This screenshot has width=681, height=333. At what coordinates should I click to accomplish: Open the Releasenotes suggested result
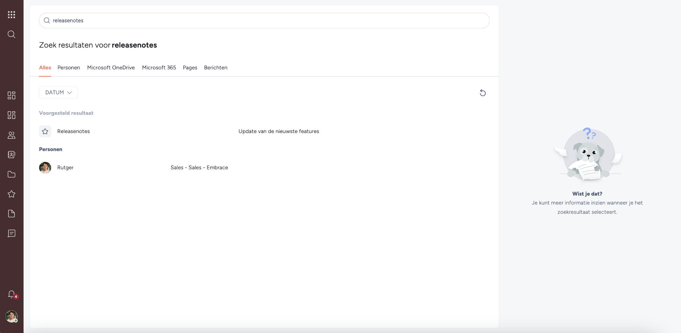264,131
